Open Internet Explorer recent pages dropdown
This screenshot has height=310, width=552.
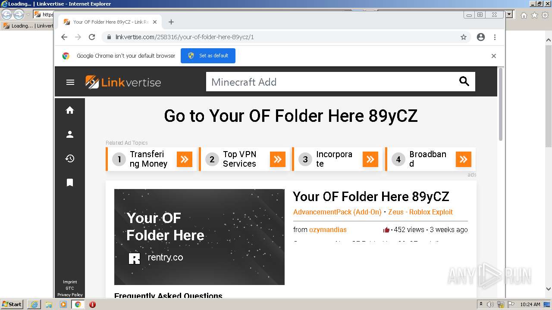click(x=28, y=15)
